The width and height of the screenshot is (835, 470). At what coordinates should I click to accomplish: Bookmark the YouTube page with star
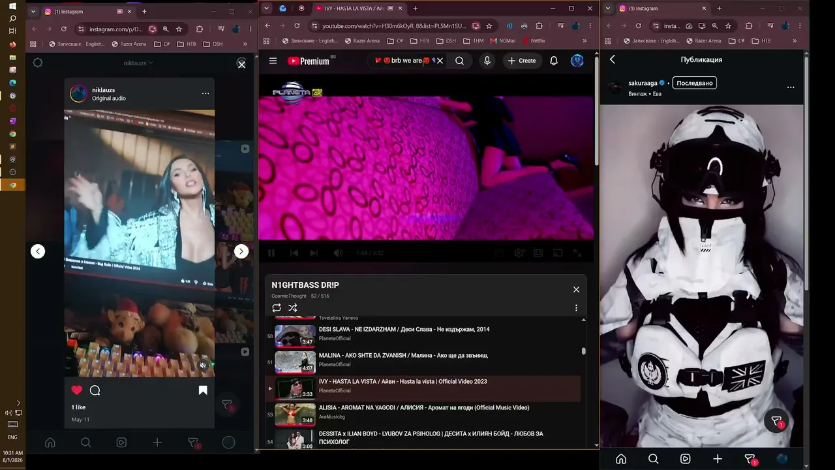coord(489,26)
